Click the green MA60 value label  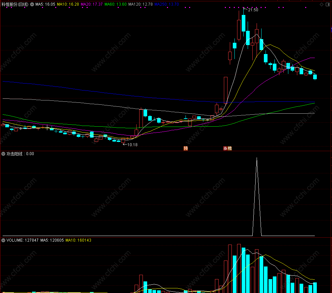click(116, 4)
